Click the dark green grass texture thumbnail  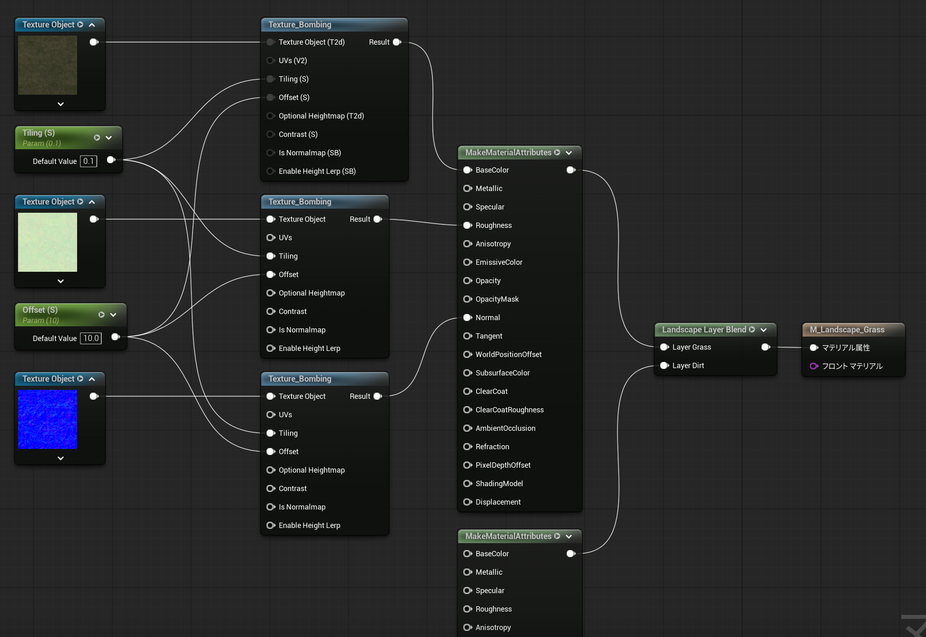coord(48,65)
